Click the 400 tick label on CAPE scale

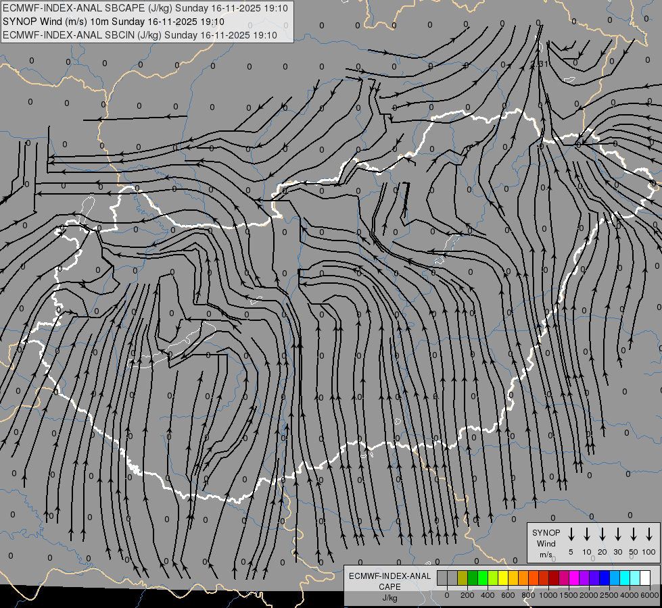pyautogui.click(x=488, y=595)
